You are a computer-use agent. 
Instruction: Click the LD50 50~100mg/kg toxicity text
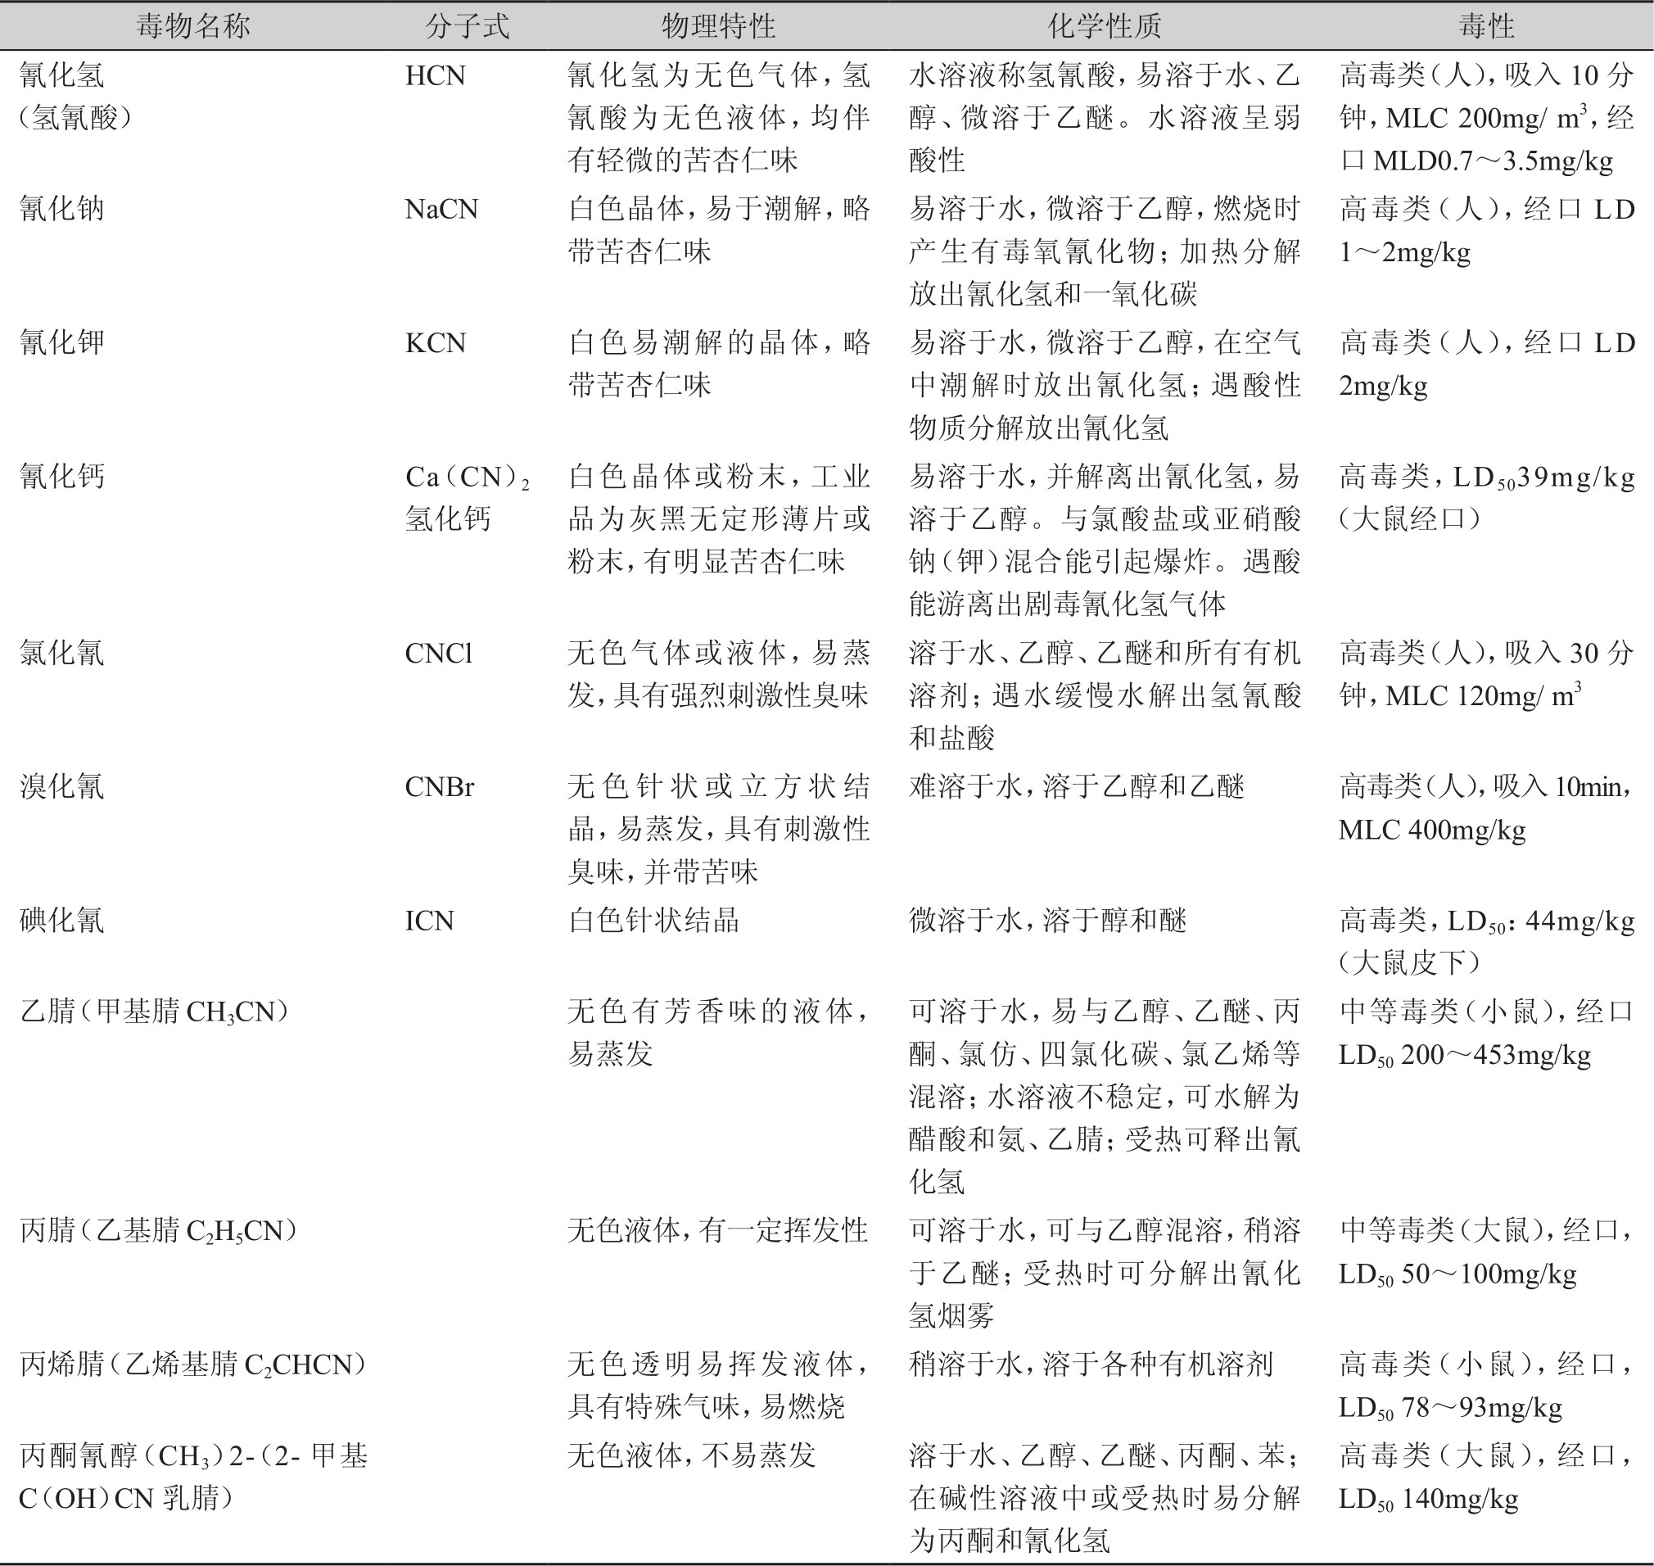click(1457, 1274)
